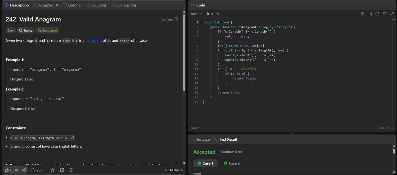Select Case 2 result
The height and width of the screenshot is (175, 397).
pyautogui.click(x=232, y=163)
